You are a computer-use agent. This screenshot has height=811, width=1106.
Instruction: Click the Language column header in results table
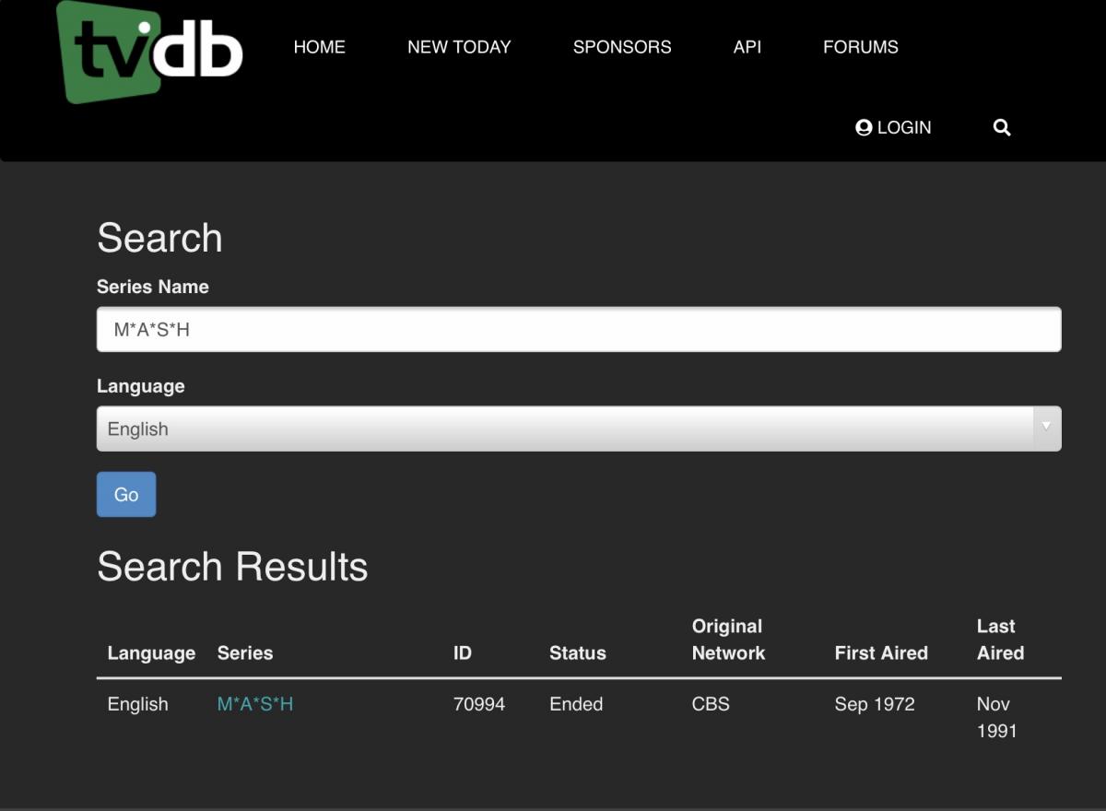[151, 653]
